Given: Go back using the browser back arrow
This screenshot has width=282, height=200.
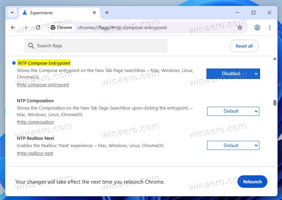Looking at the screenshot, I should 13,27.
